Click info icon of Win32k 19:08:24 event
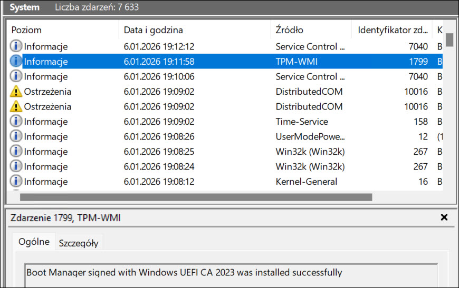Image resolution: width=459 pixels, height=288 pixels. [x=16, y=167]
